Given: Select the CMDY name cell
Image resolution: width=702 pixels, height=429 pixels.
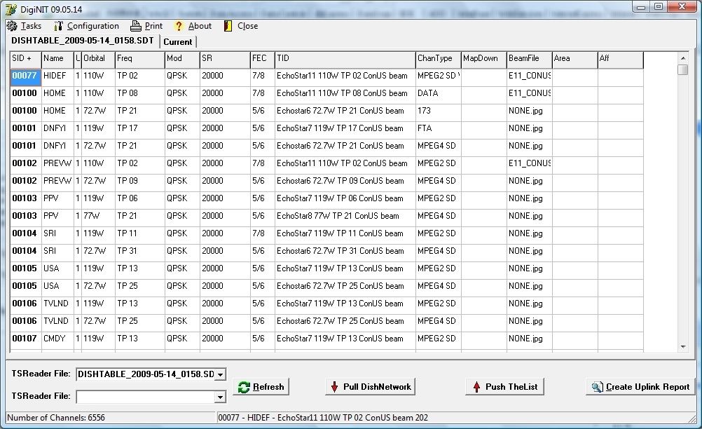Looking at the screenshot, I should pos(57,339).
